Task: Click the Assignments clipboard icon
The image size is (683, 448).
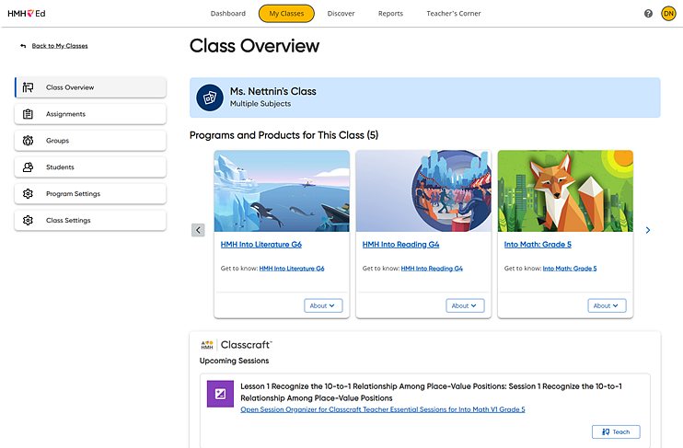Action: (28, 114)
